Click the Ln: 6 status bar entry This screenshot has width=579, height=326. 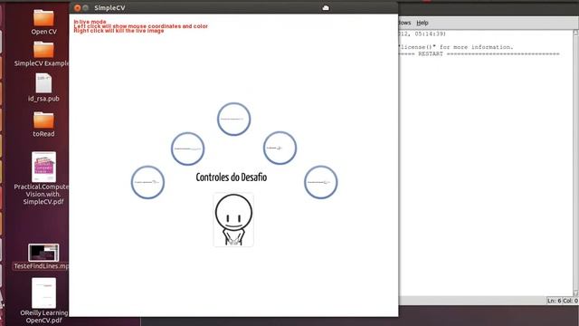(x=555, y=301)
